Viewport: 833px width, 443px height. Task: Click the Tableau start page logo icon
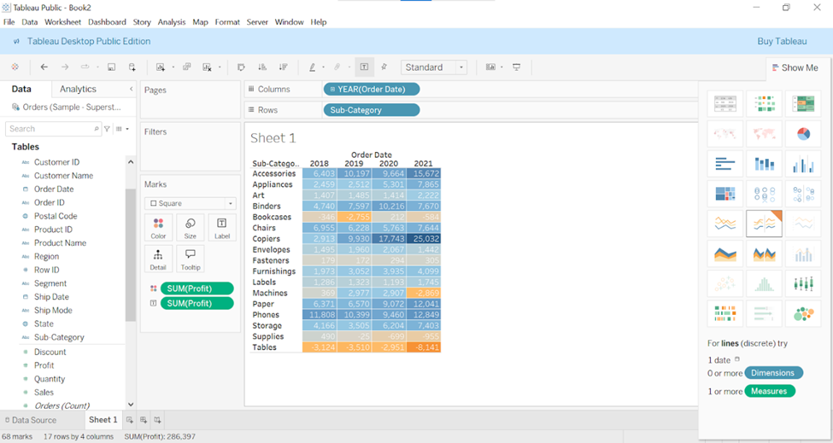tap(15, 67)
